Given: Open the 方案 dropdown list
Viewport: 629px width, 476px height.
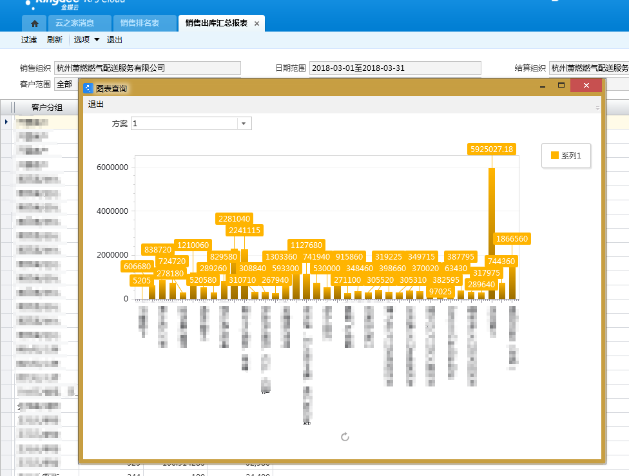Looking at the screenshot, I should [x=244, y=124].
